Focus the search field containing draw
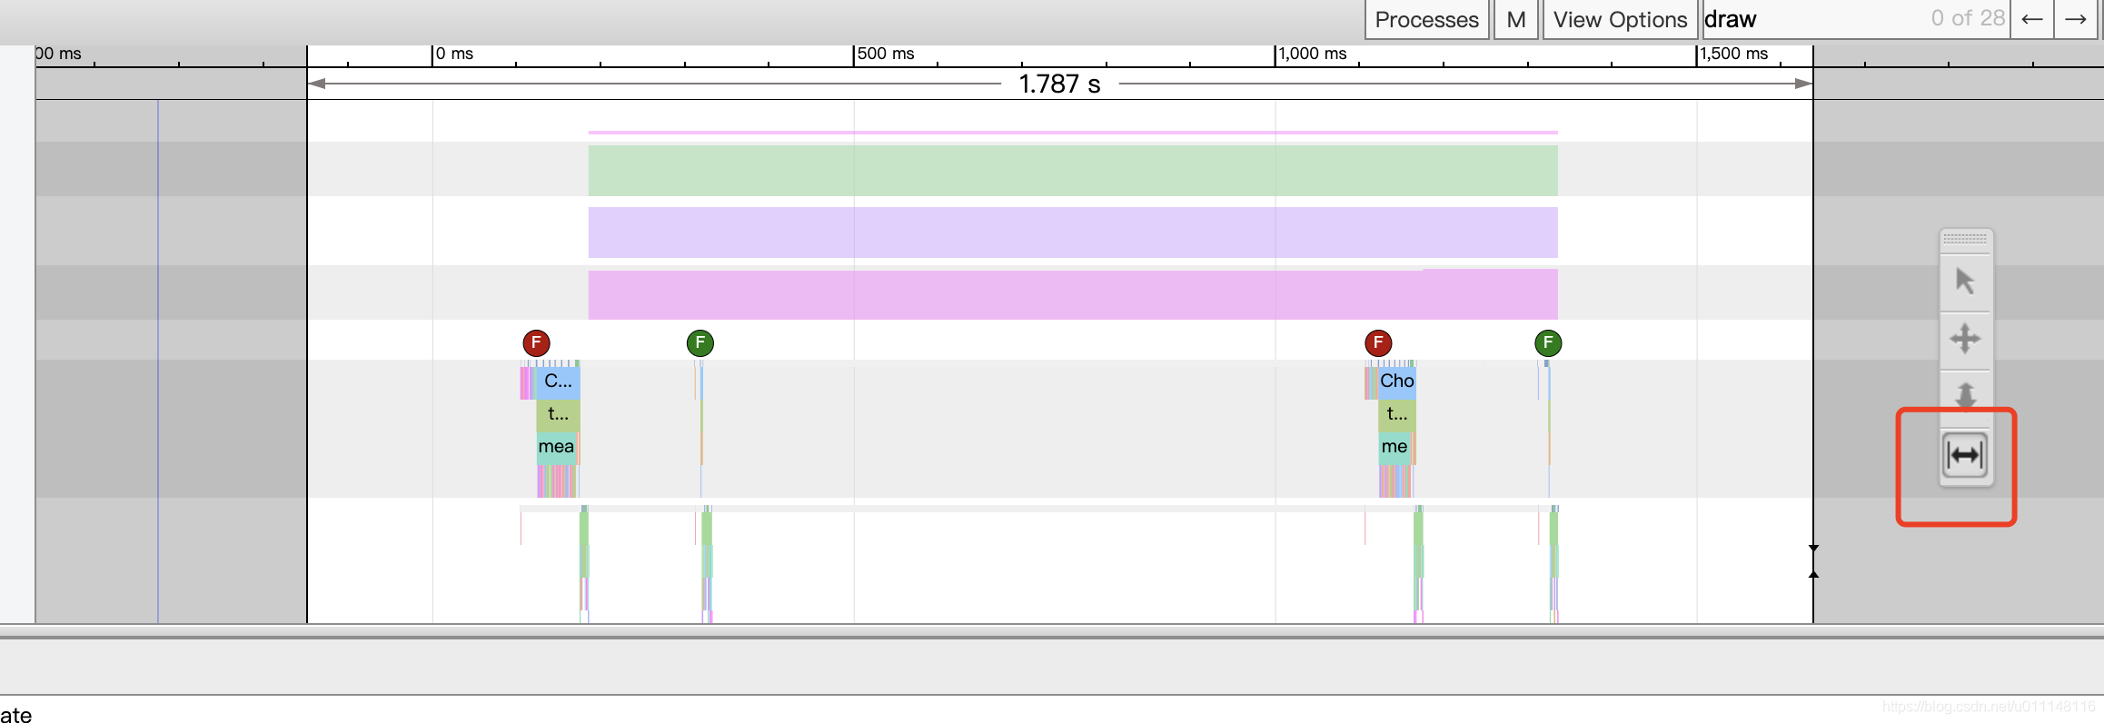The image size is (2104, 723). click(1854, 19)
